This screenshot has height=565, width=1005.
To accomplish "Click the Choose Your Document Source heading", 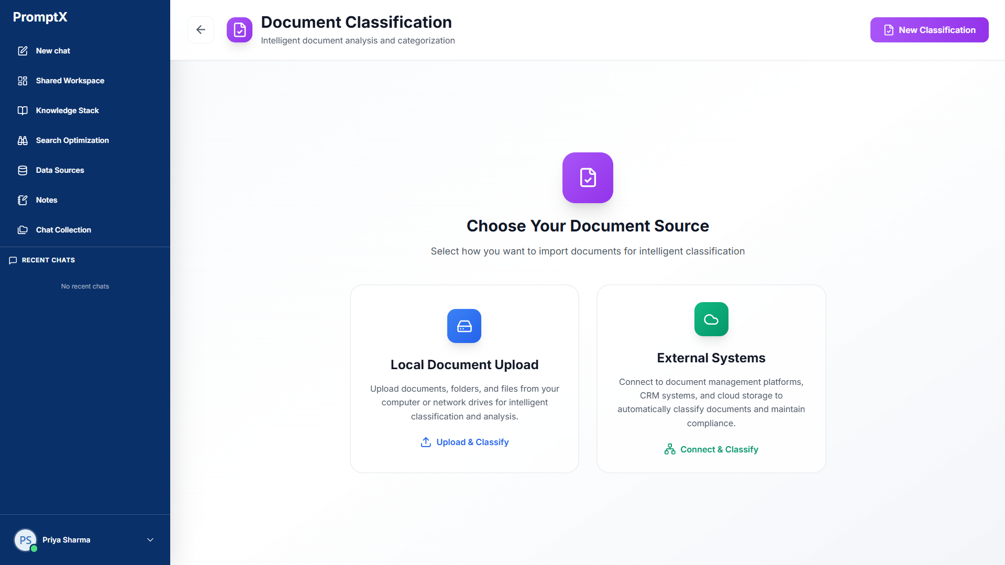I will click(x=588, y=226).
